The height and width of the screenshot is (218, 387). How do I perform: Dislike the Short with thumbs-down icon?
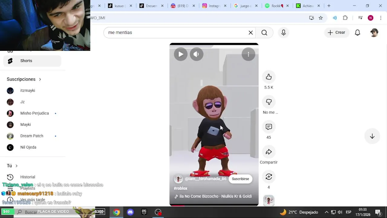click(x=268, y=102)
